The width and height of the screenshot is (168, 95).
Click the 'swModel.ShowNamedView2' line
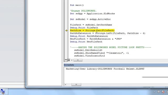(101, 53)
